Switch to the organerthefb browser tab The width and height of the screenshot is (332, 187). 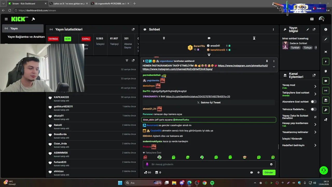[x=110, y=4]
